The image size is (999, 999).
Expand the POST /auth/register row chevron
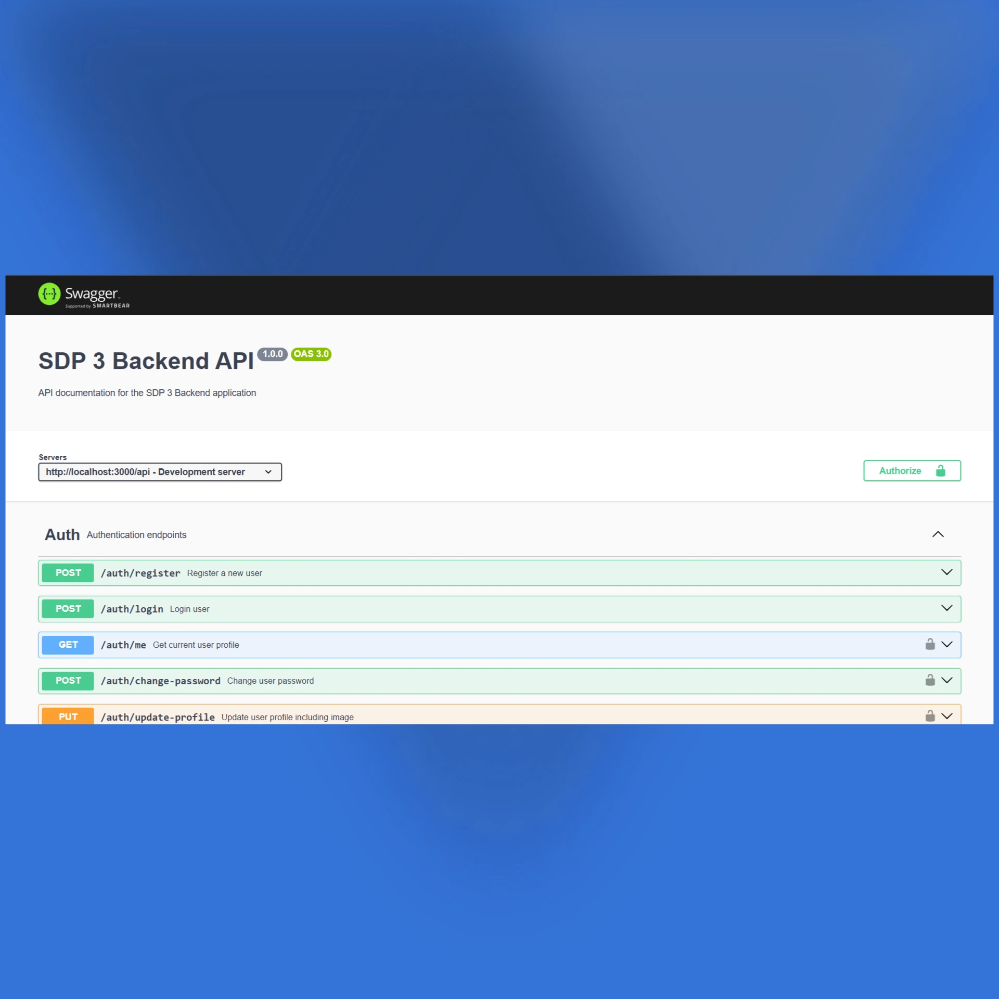point(946,572)
